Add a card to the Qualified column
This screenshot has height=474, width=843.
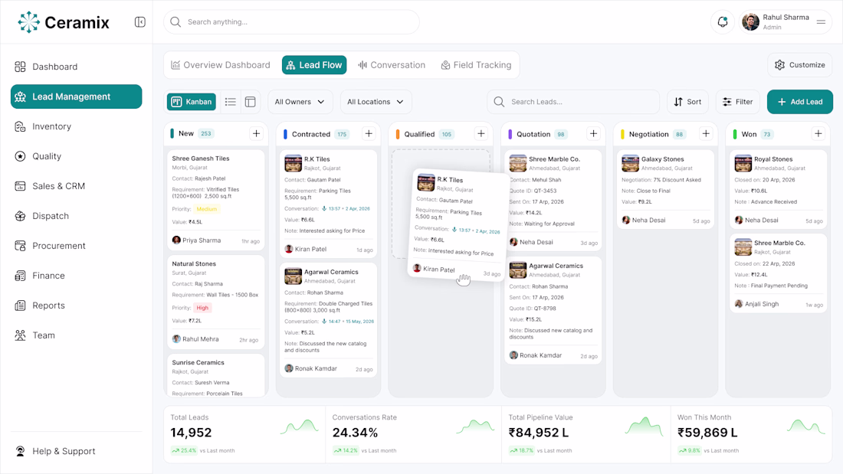(x=481, y=134)
